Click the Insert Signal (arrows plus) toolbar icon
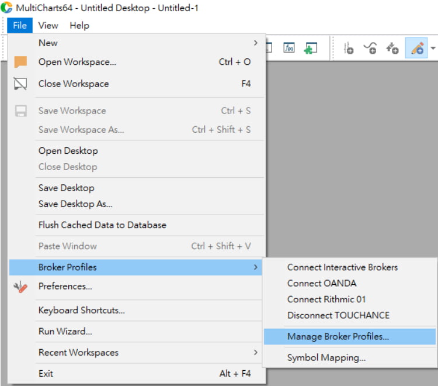This screenshot has height=386, width=438. click(392, 48)
